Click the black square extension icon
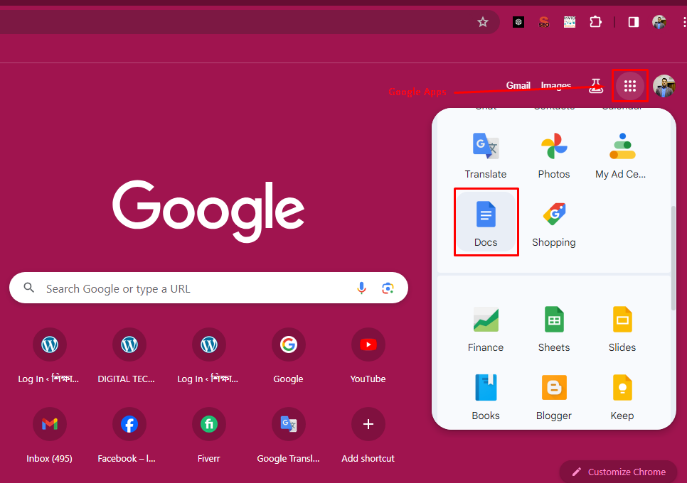The width and height of the screenshot is (687, 483). [518, 22]
